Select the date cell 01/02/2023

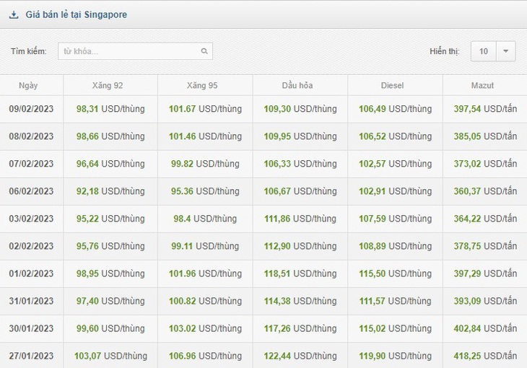(x=31, y=273)
